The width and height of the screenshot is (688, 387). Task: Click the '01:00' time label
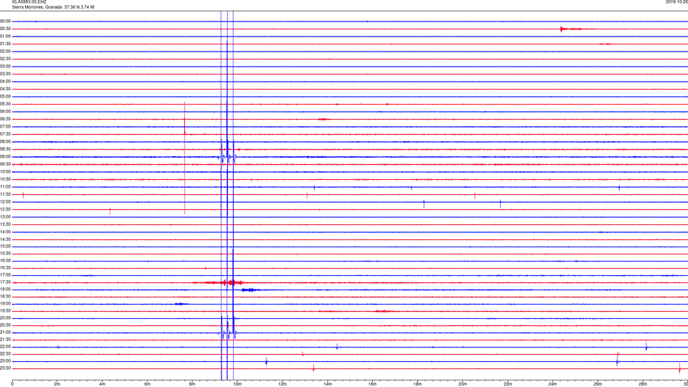point(6,36)
